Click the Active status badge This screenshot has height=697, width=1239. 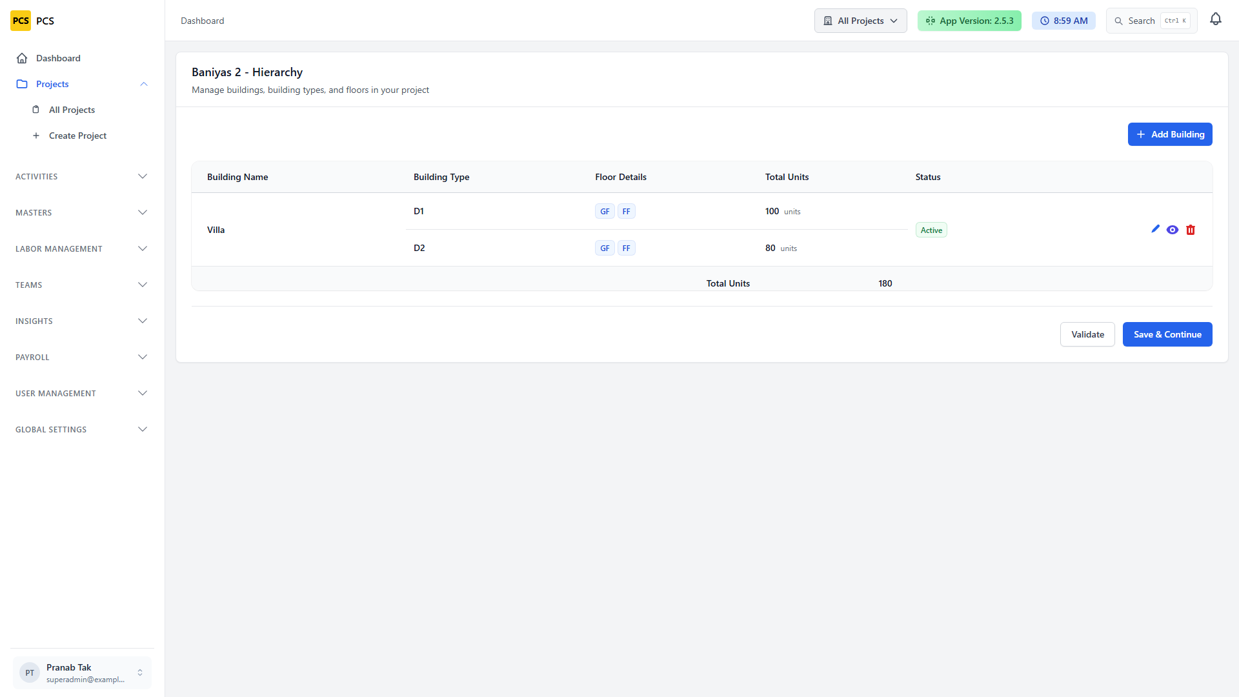click(931, 230)
